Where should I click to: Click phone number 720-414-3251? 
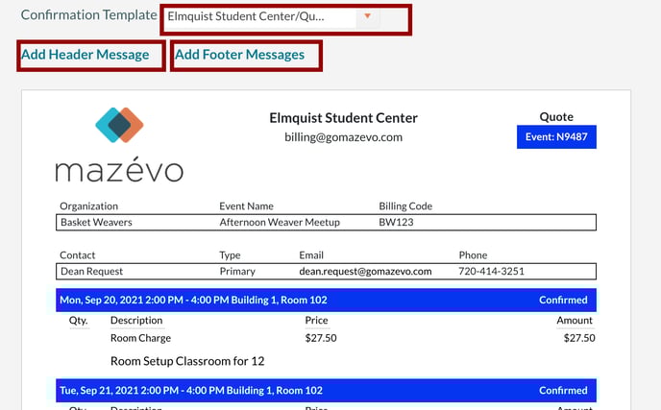click(491, 272)
